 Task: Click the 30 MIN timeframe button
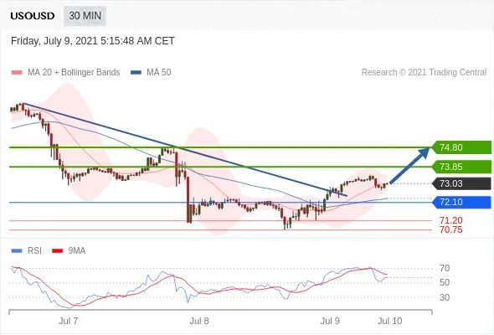(x=85, y=16)
